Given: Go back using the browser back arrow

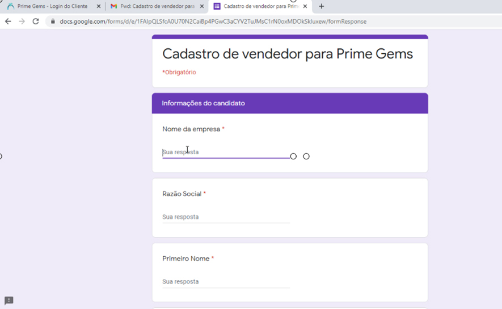Looking at the screenshot, I should coord(8,22).
